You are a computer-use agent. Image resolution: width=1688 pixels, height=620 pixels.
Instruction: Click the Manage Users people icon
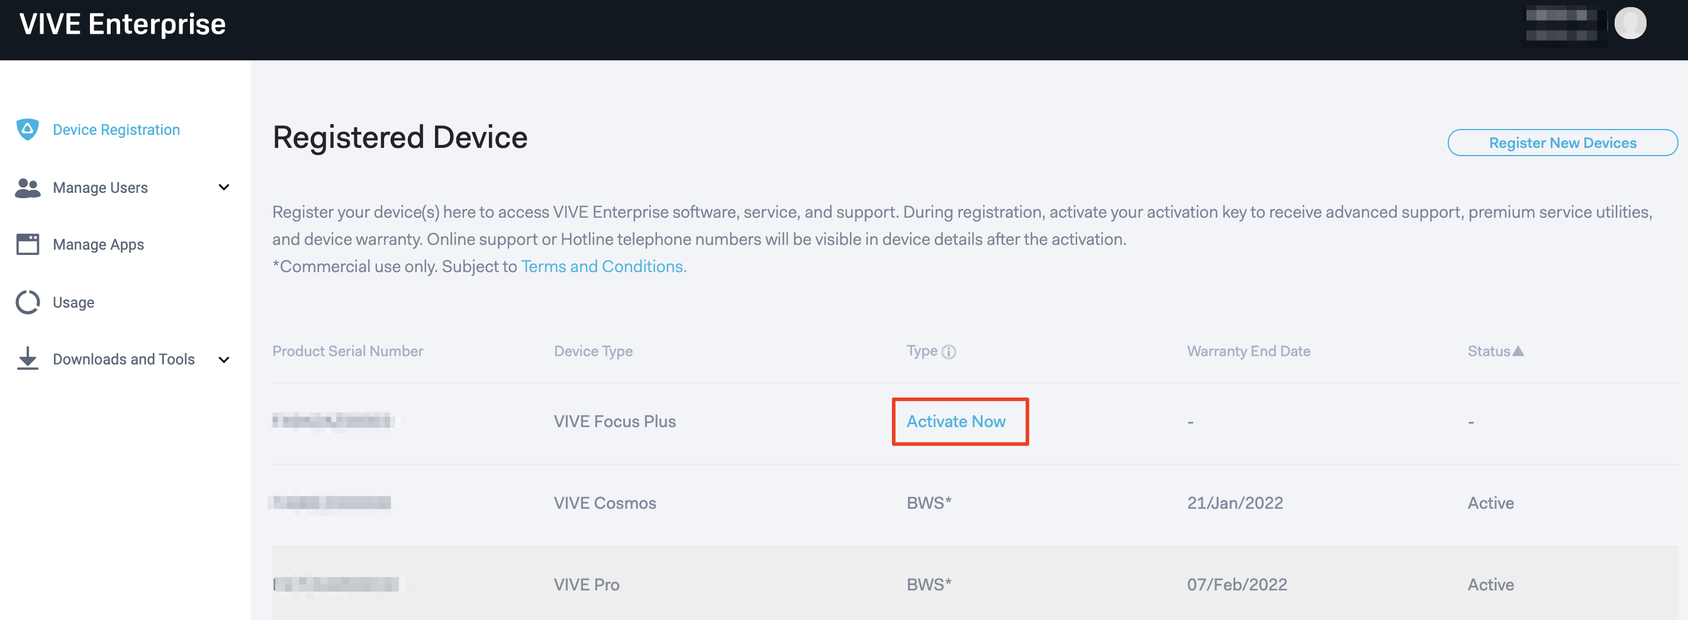click(27, 188)
